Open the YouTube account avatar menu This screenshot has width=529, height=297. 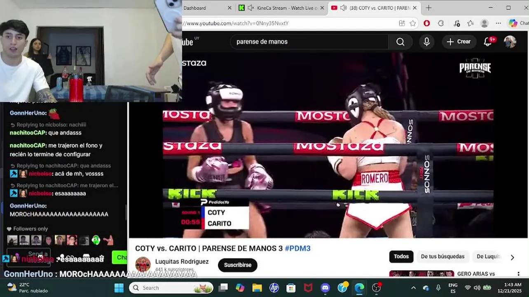pos(510,42)
